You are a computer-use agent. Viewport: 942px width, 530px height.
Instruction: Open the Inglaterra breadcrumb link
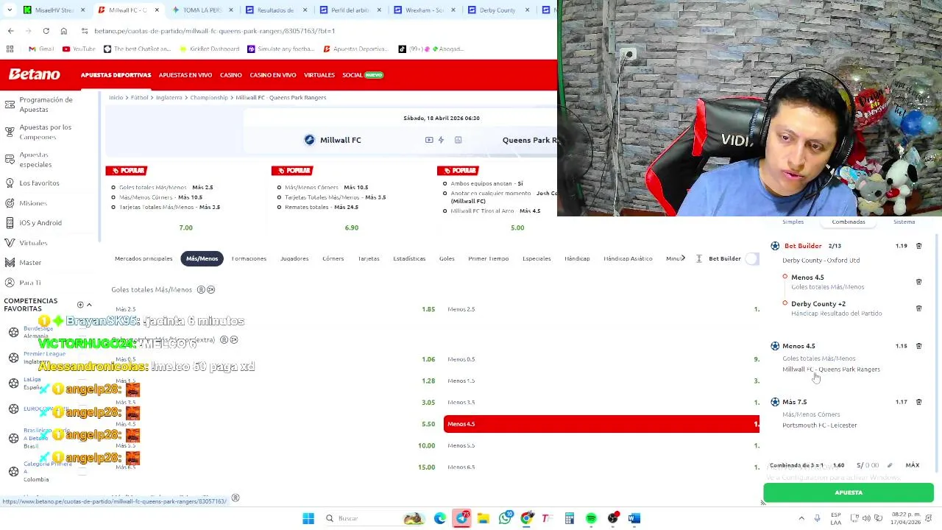(x=169, y=97)
